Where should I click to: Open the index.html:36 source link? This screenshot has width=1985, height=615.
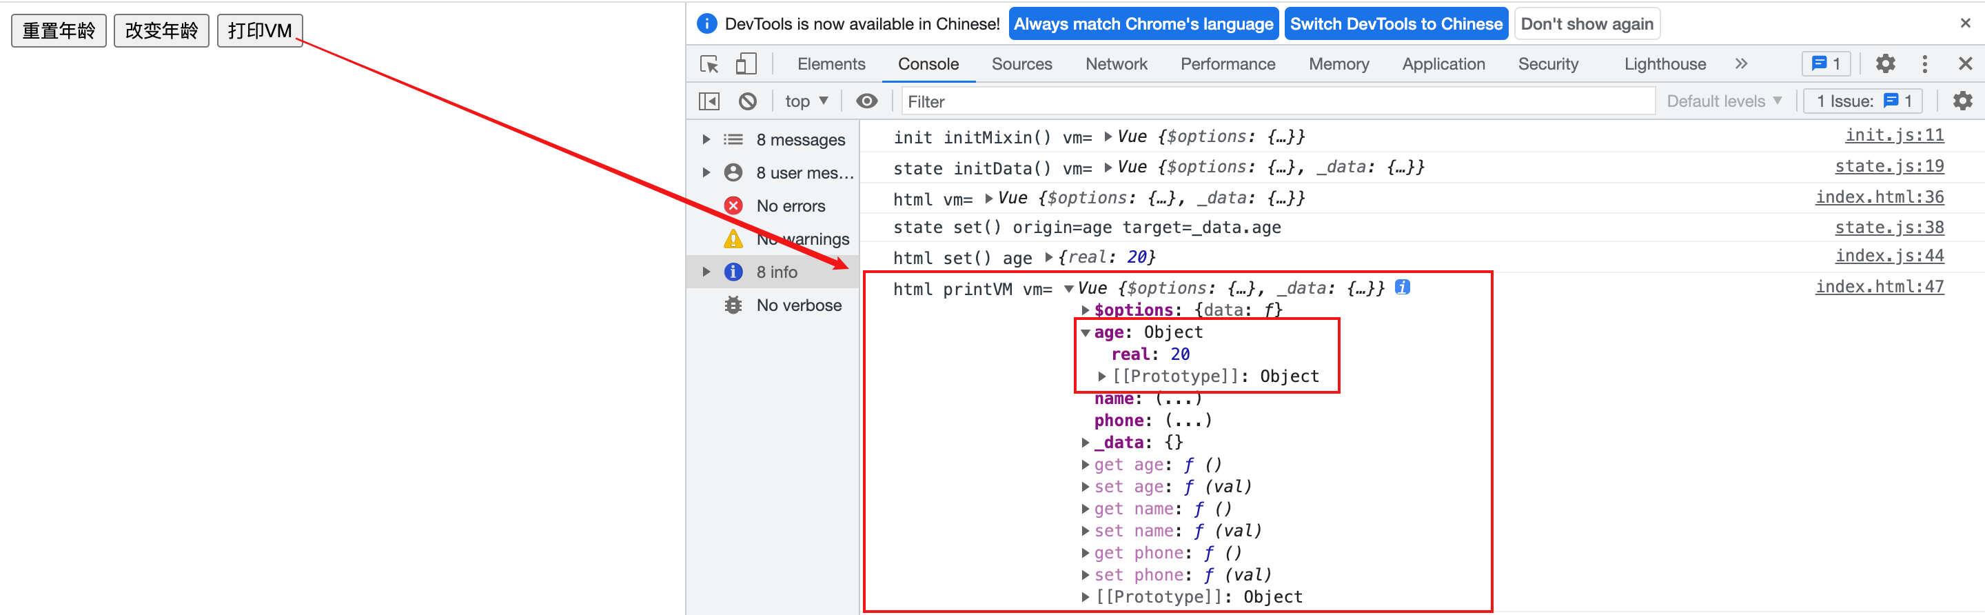(x=1880, y=196)
